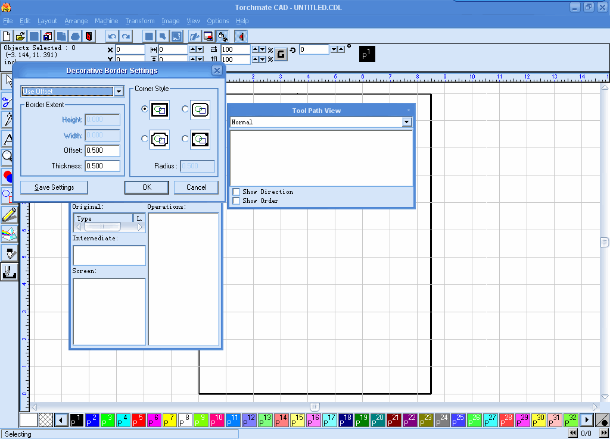Click Cancel in Decorative Border Settings
Screen dimensions: 610x439
pyautogui.click(x=197, y=187)
